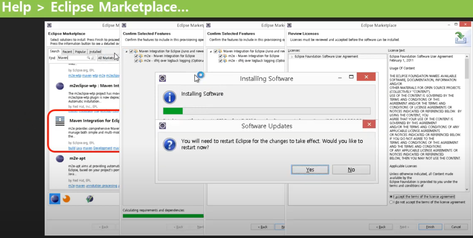Collapse the Maven Integration tree in first Confirm window
Image resolution: width=473 pixels, height=238 pixels.
126,51
